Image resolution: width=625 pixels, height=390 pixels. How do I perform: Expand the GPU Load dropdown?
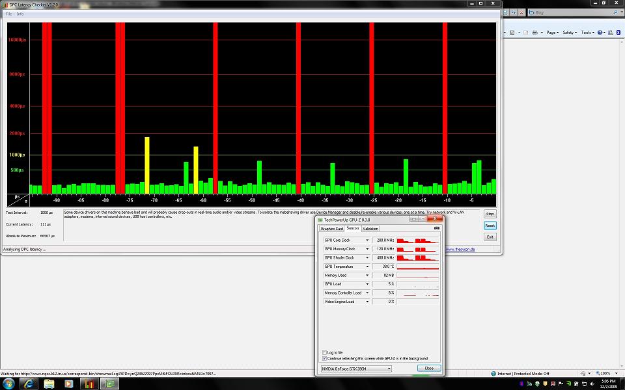pyautogui.click(x=367, y=284)
